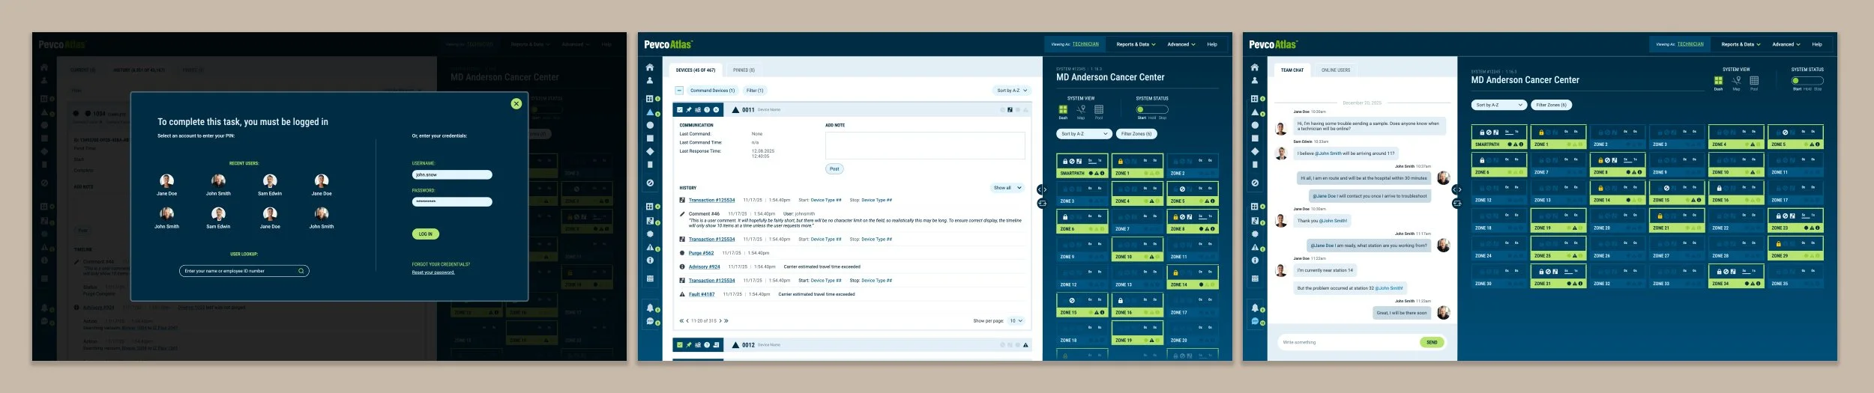Open zones Sort by A-Z dropdown in chat window
The width and height of the screenshot is (1874, 393).
pos(1498,106)
